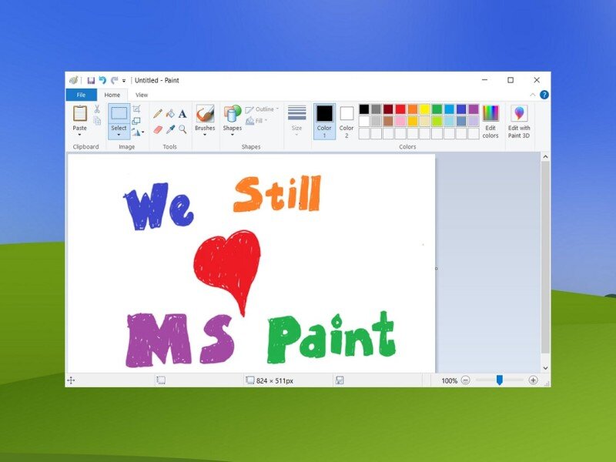
Task: Open the File menu
Action: [x=81, y=94]
